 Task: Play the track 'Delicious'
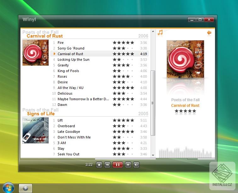click(x=99, y=93)
